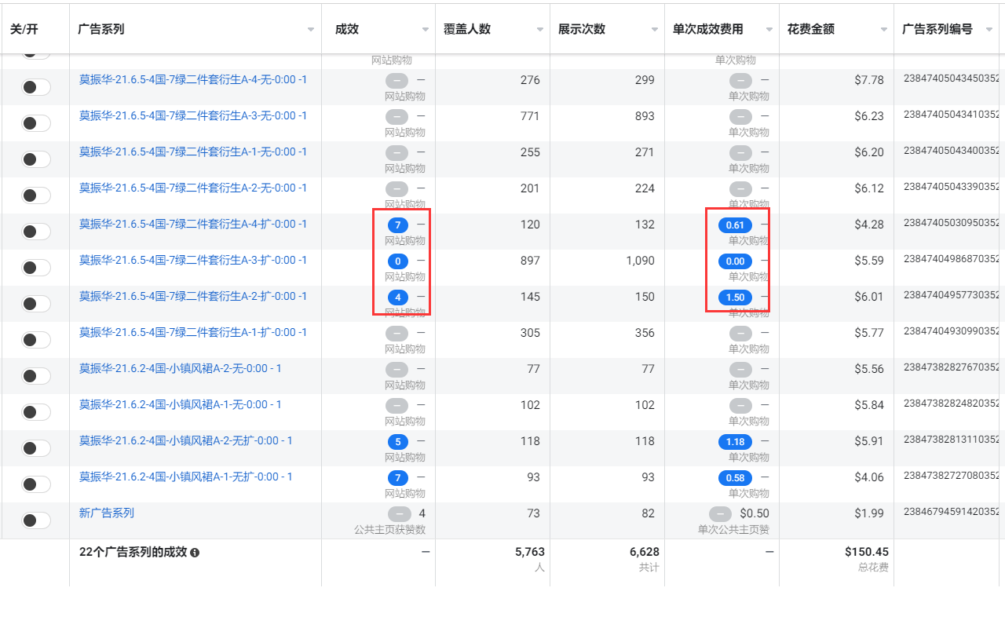
Task: Click cost-per-result badge 0.61
Action: click(735, 225)
